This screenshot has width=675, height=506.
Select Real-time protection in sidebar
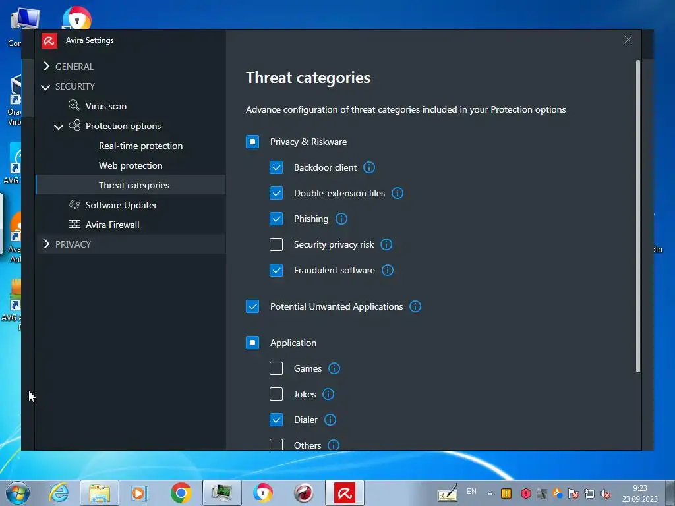(141, 146)
